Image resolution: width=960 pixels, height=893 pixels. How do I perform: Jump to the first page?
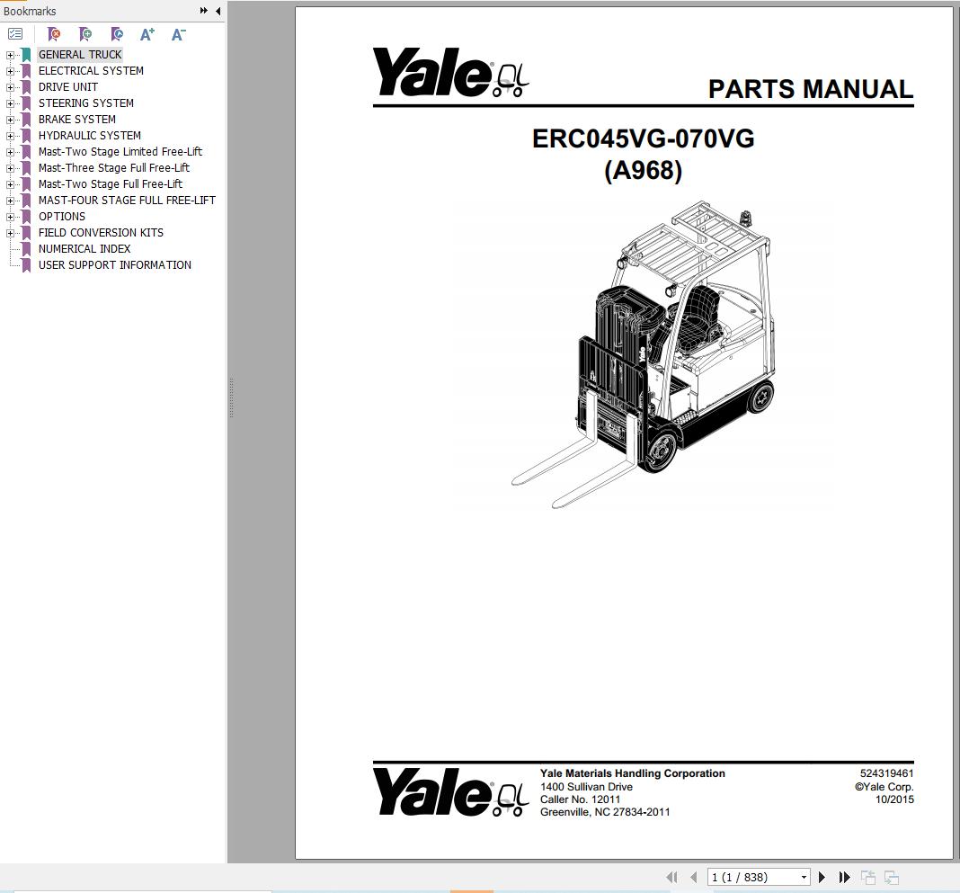pos(671,877)
